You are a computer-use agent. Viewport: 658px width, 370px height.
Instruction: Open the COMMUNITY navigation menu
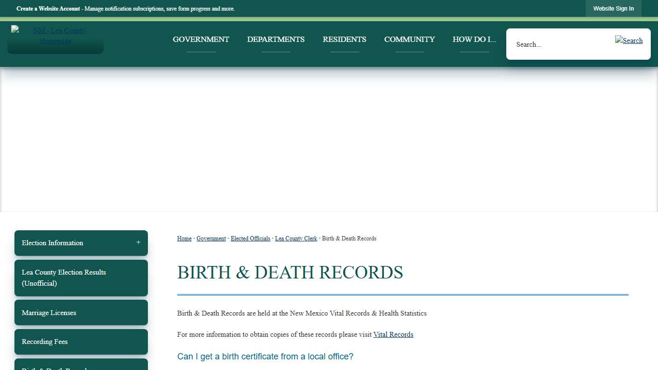(x=409, y=39)
